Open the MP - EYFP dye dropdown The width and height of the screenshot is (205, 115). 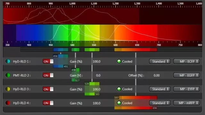point(186,89)
